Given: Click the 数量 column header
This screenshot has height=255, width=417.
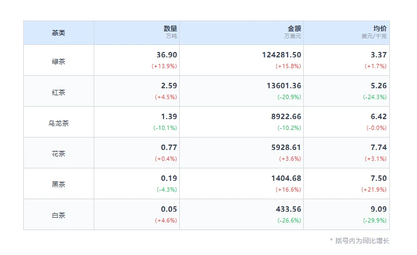Looking at the screenshot, I should (136, 32).
